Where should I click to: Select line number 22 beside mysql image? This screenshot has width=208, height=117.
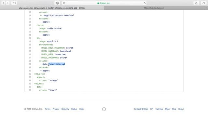(30, 41)
